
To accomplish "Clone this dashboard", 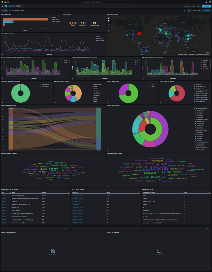I will click(x=199, y=6).
